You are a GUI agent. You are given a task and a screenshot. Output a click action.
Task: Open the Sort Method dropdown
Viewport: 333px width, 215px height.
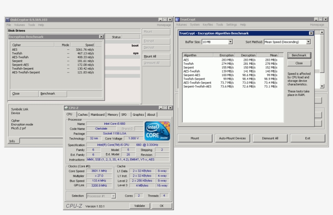(308, 42)
